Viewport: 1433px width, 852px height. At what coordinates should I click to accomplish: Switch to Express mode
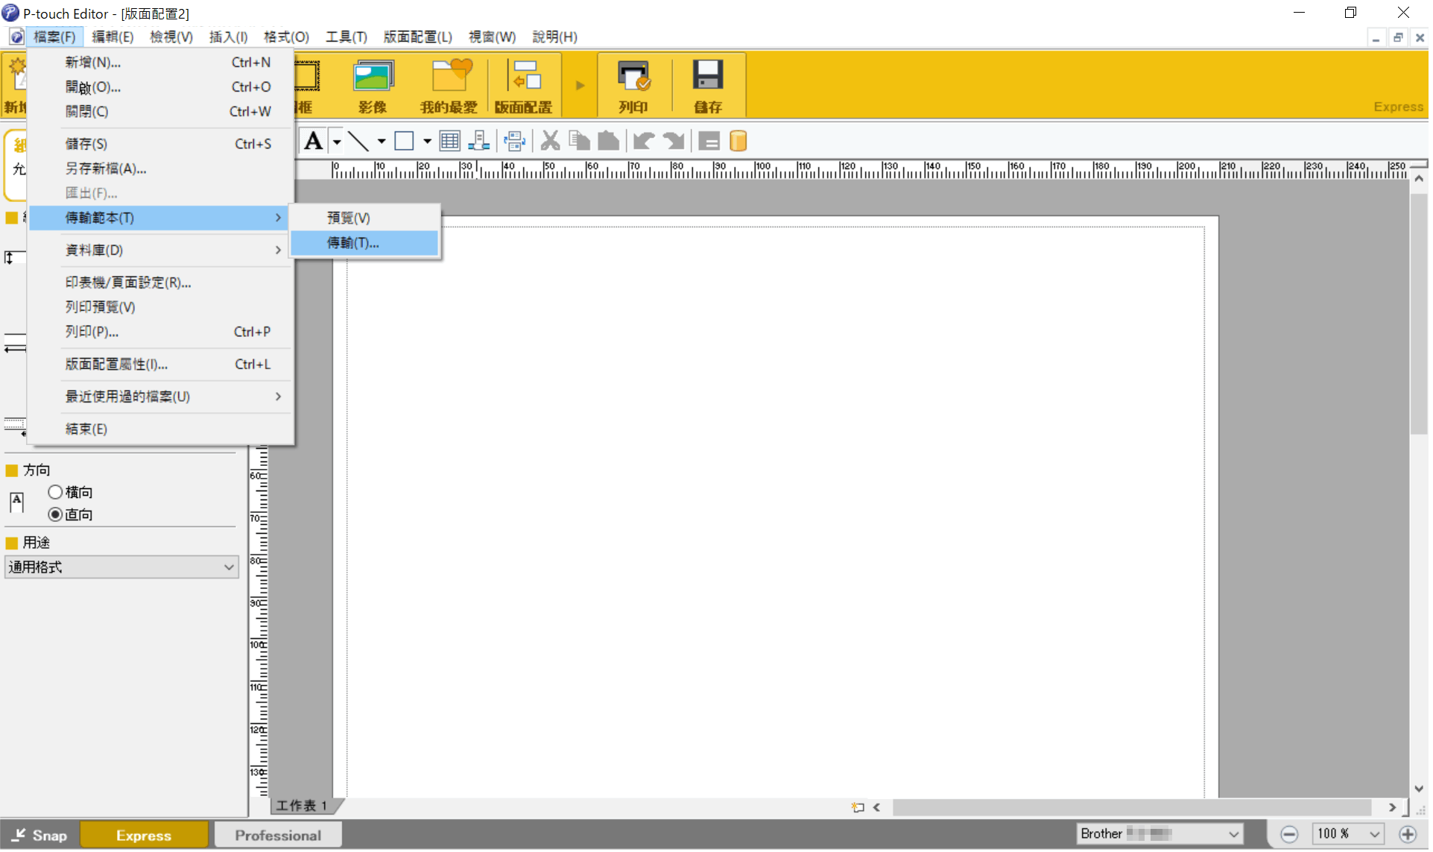point(144,836)
